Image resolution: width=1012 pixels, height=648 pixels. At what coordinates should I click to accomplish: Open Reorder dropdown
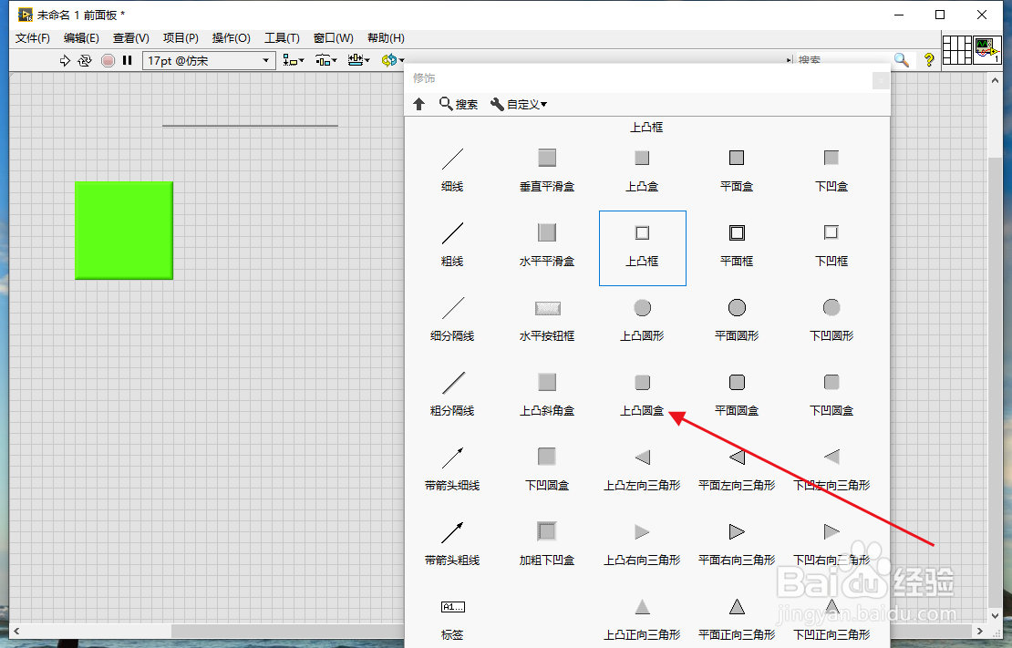(x=392, y=61)
